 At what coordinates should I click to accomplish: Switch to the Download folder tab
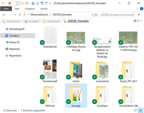[x=51, y=21]
